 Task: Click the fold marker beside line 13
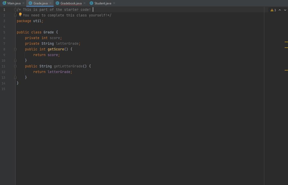coord(15,77)
